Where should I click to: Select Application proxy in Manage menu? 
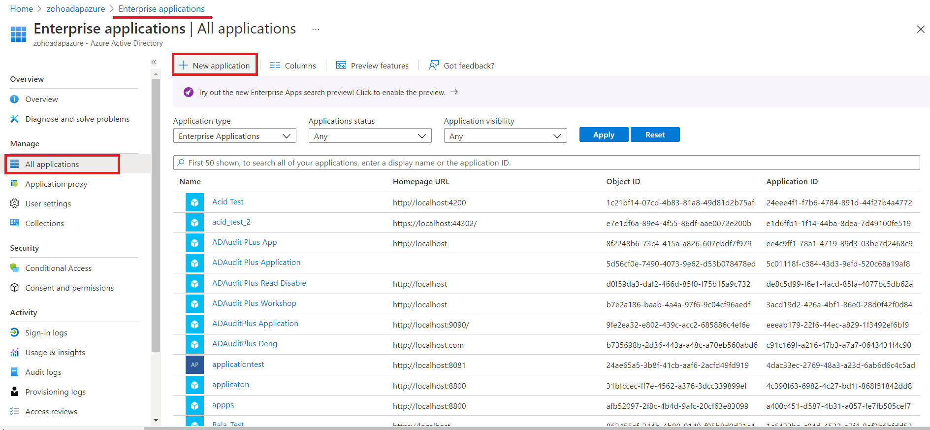(56, 184)
